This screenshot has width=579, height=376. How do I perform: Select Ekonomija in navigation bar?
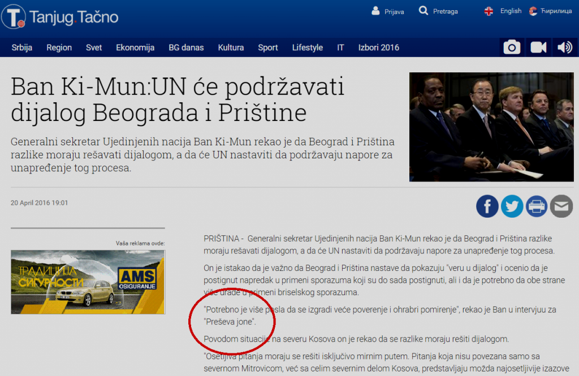pos(135,47)
